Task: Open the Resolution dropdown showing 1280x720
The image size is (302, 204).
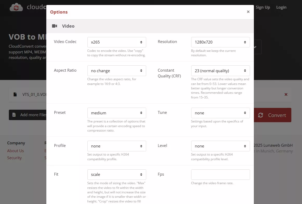Action: [220, 42]
